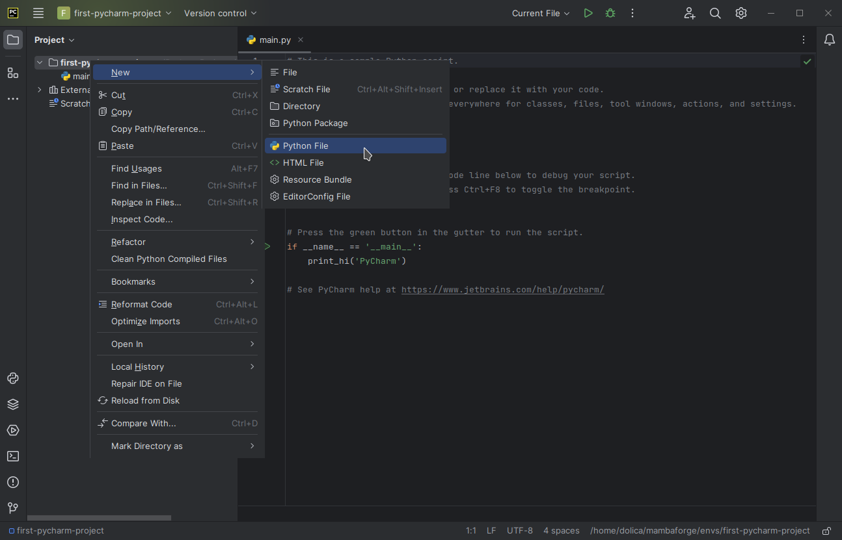The image size is (842, 540).
Task: Select Reformat Code menu item
Action: coord(177,304)
